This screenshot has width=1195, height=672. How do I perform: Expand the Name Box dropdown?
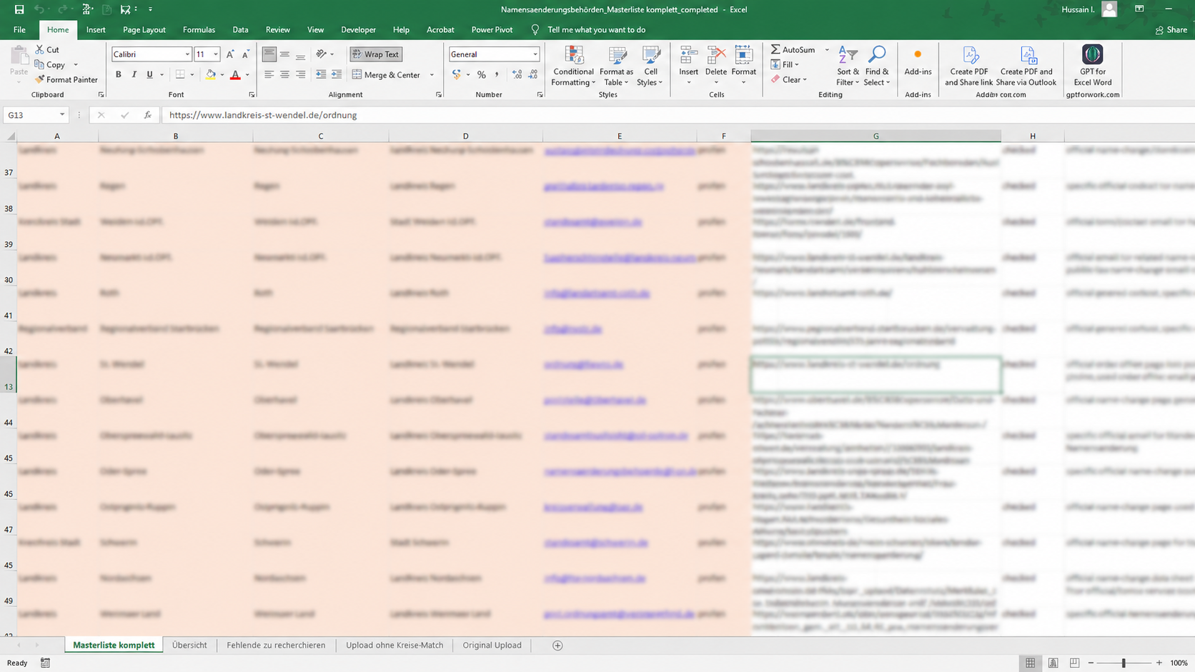pyautogui.click(x=62, y=115)
